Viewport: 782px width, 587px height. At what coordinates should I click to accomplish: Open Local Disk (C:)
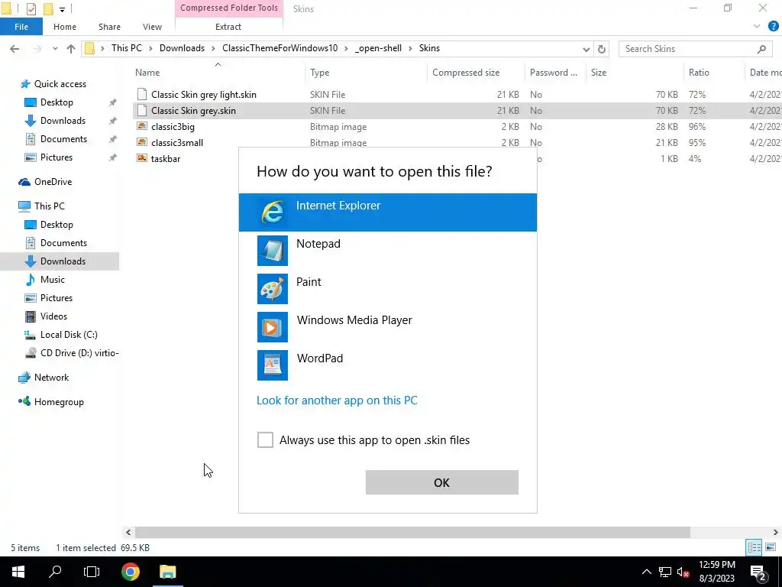[68, 335]
